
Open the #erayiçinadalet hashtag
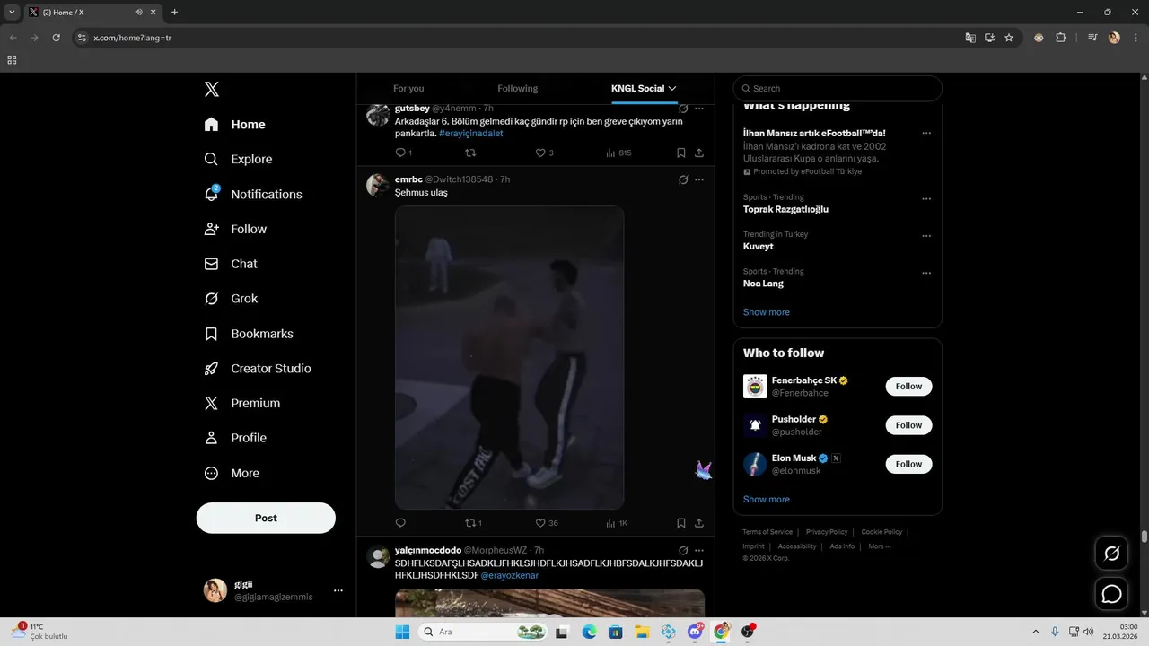(x=471, y=133)
